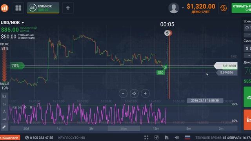Open the multi-chart grid layout icon
Image resolution: width=251 pixels, height=141 pixels.
(18, 8)
